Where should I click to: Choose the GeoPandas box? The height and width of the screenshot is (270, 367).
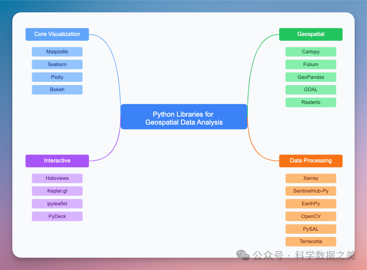point(311,77)
